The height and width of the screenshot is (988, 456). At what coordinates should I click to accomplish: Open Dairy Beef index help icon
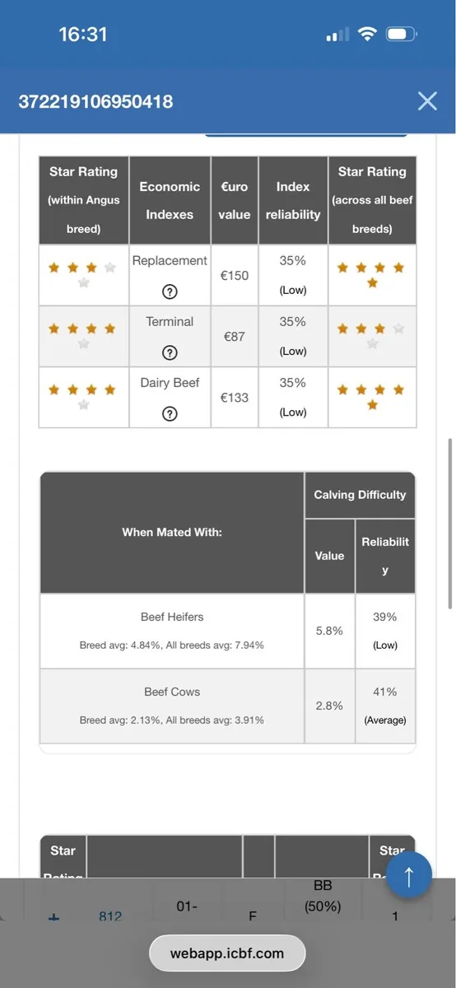[170, 413]
